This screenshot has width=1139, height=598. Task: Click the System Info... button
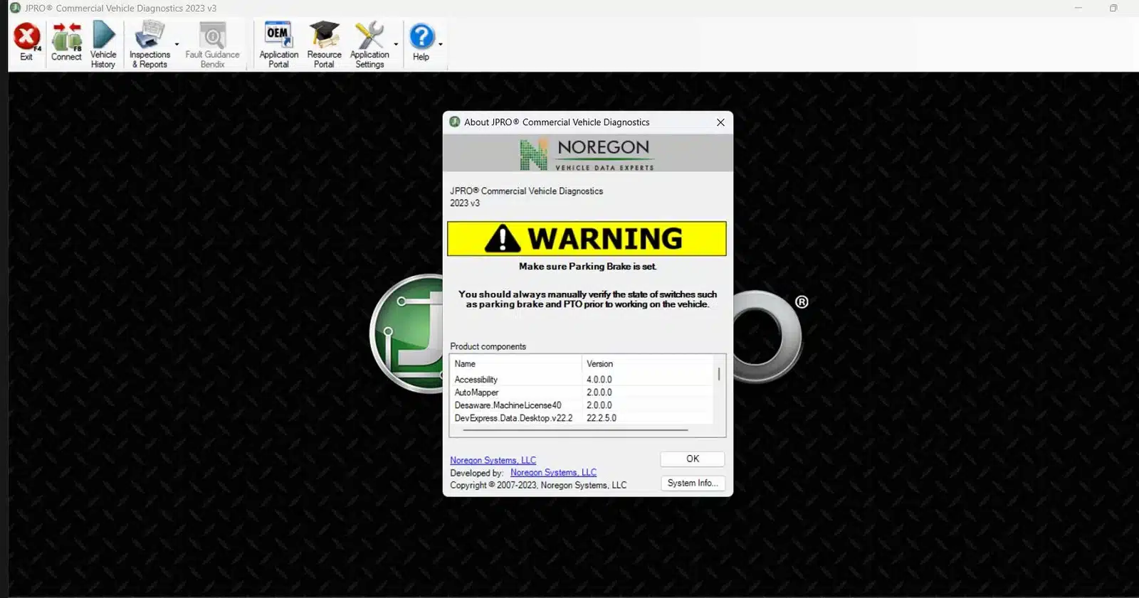[x=692, y=484]
